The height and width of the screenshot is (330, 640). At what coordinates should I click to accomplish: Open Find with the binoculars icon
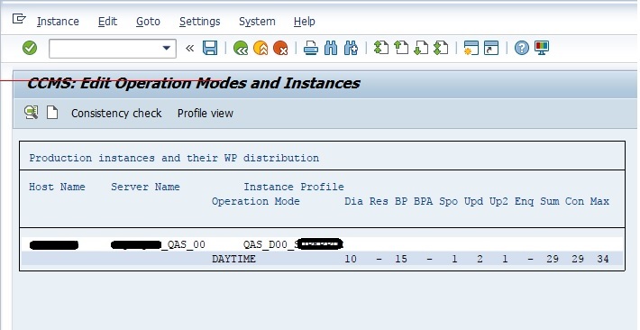pyautogui.click(x=331, y=48)
